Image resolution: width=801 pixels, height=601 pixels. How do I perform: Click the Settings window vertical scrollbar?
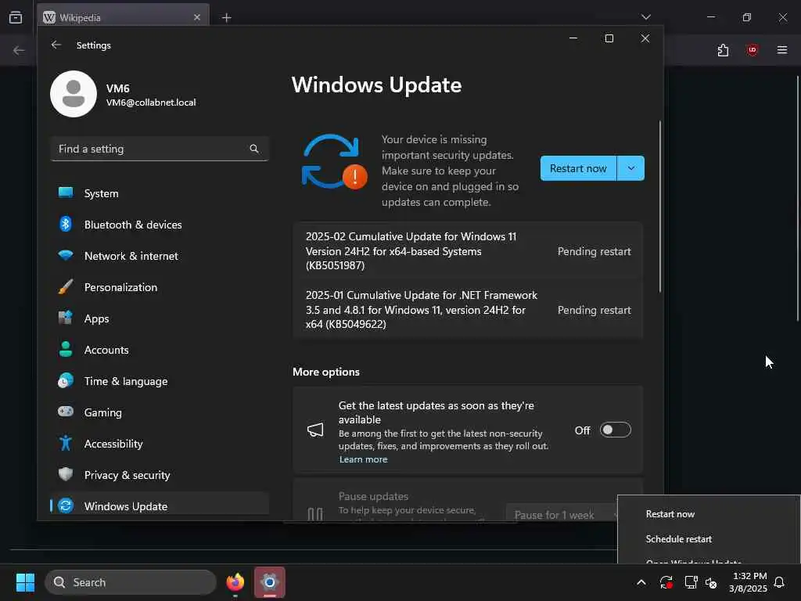coord(660,207)
